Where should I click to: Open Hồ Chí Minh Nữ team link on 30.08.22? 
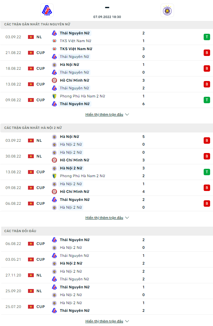pyautogui.click(x=74, y=160)
